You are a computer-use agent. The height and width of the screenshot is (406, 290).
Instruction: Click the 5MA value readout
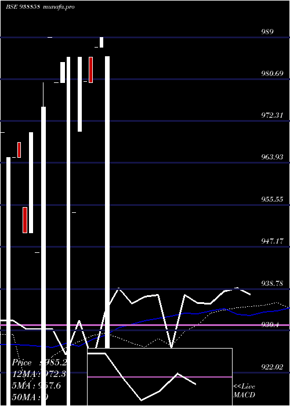pyautogui.click(x=37, y=386)
